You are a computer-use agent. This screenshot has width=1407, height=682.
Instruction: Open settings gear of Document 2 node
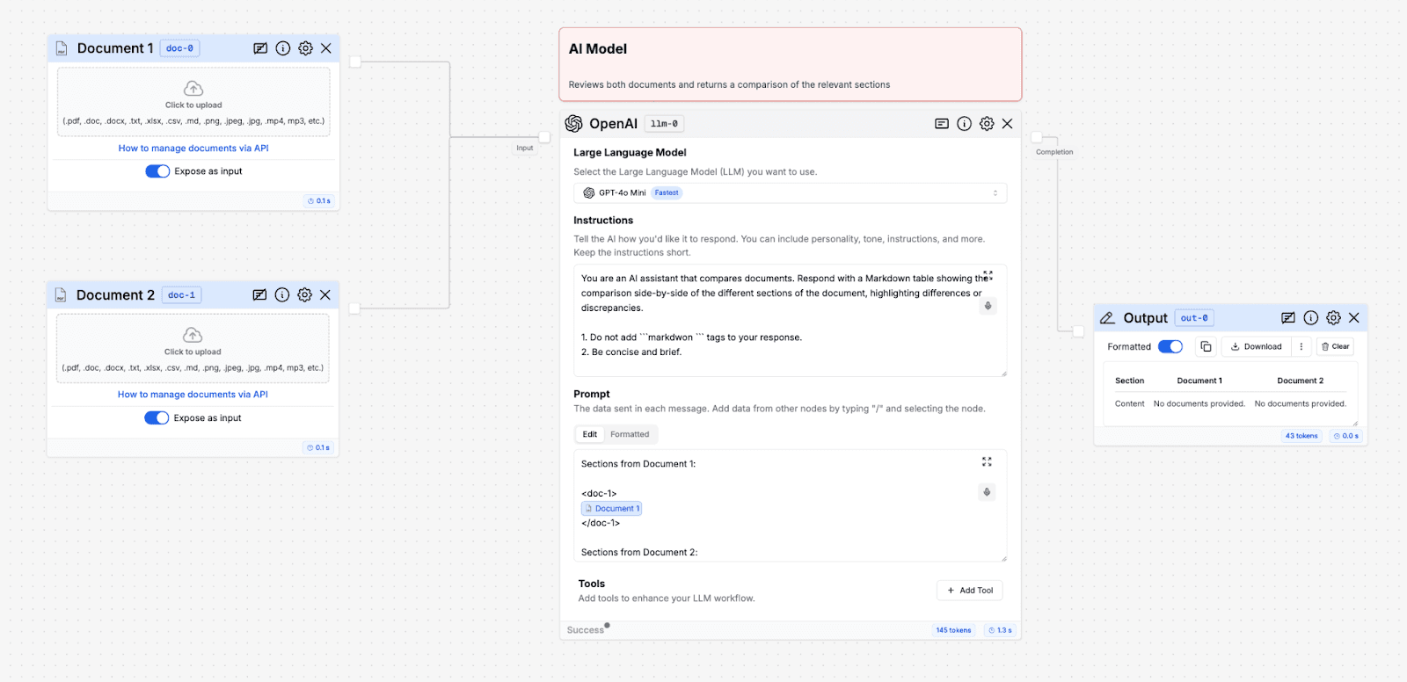[304, 295]
